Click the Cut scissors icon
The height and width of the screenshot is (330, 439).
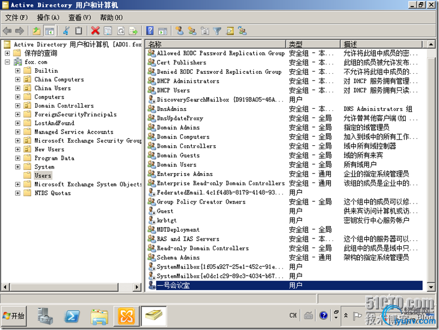66,31
